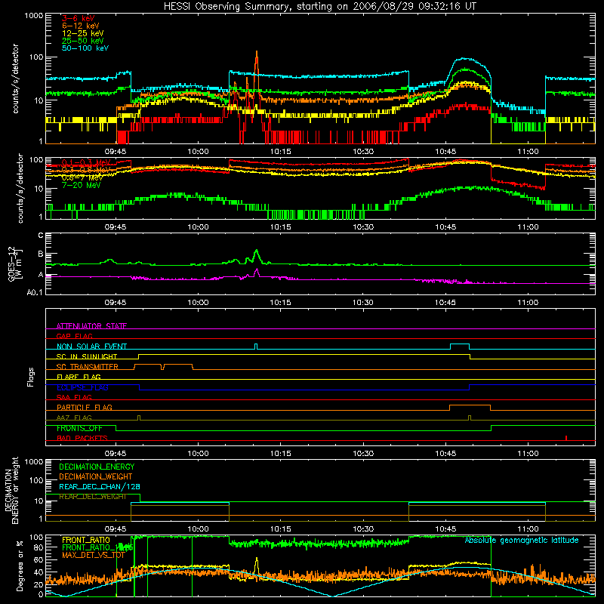Select the orange 6-12 keV legend label
Viewport: 604px width, 604px height.
(81, 26)
